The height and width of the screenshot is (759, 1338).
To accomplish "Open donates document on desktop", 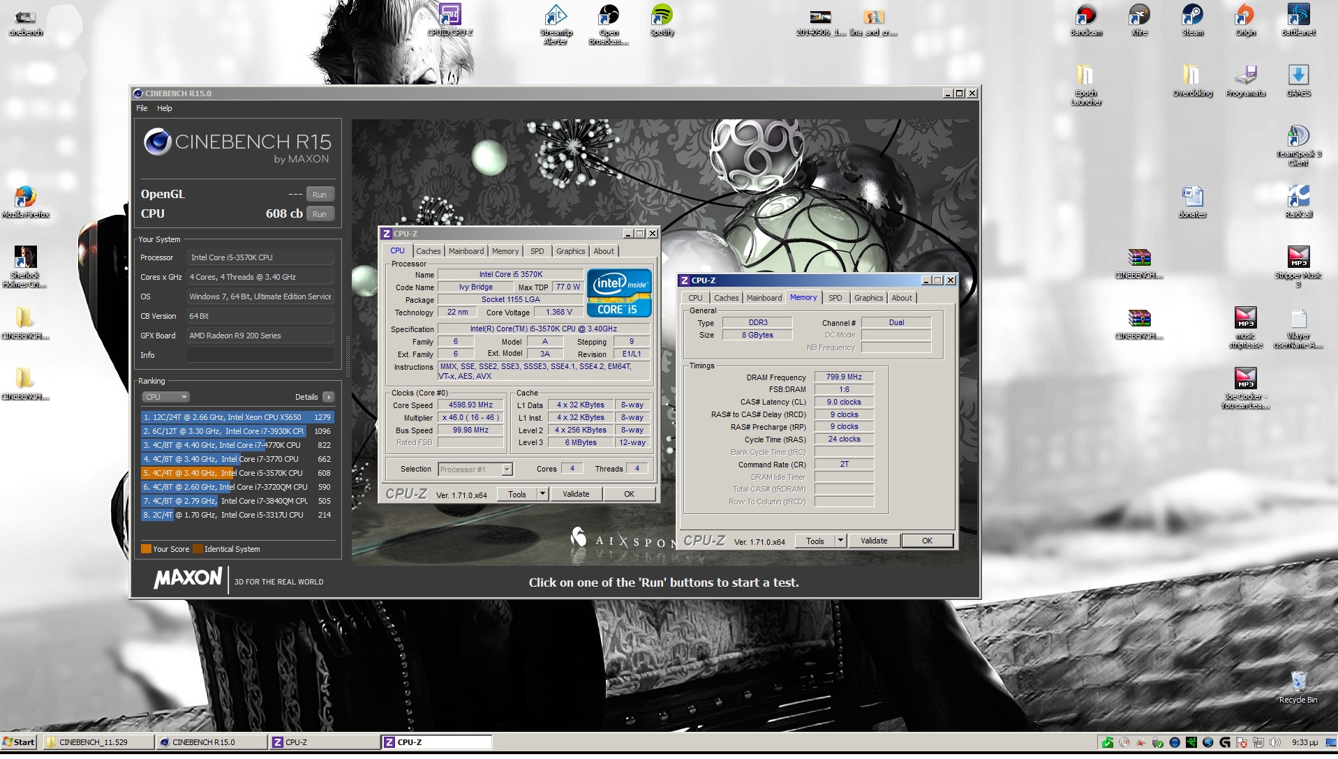I will tap(1192, 202).
